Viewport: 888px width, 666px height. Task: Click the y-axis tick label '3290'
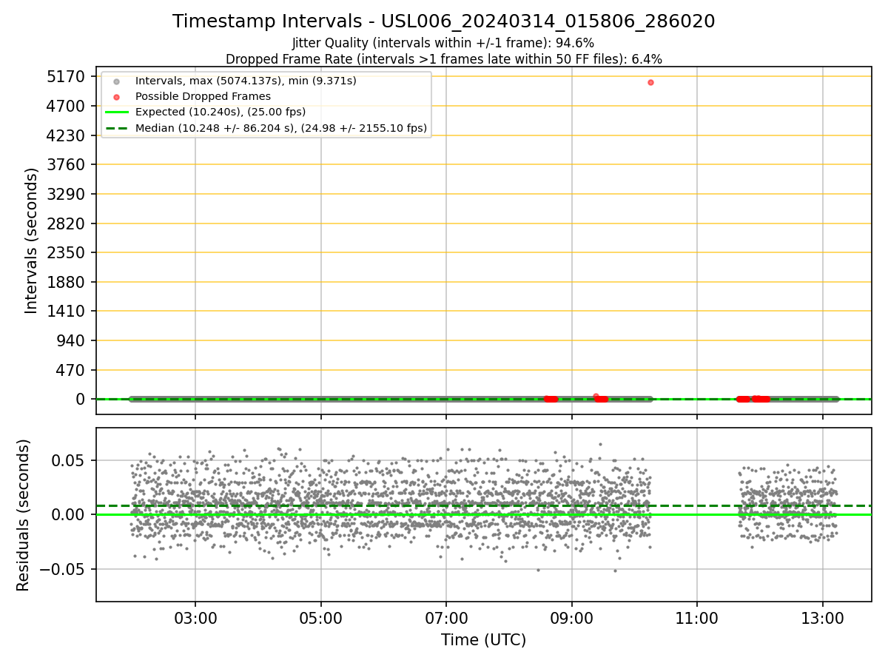pyautogui.click(x=67, y=194)
